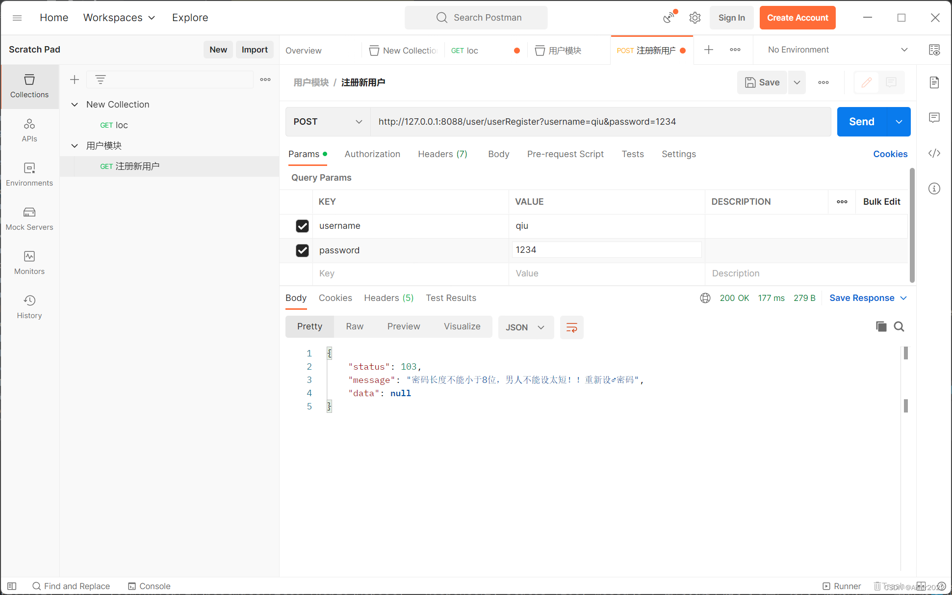Open History in the sidebar
Screen dimensions: 952x595
pyautogui.click(x=29, y=307)
